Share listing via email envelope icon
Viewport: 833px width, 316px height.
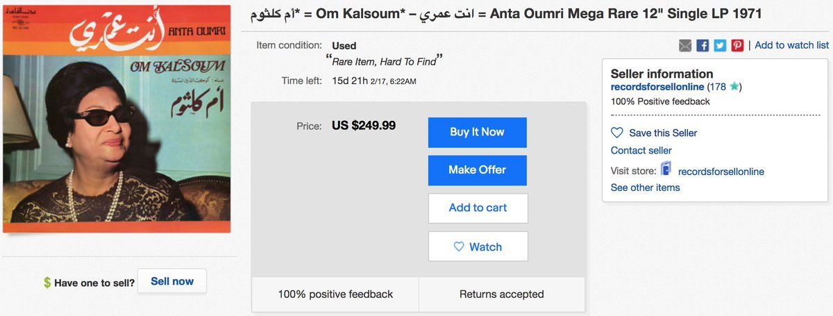(x=685, y=45)
